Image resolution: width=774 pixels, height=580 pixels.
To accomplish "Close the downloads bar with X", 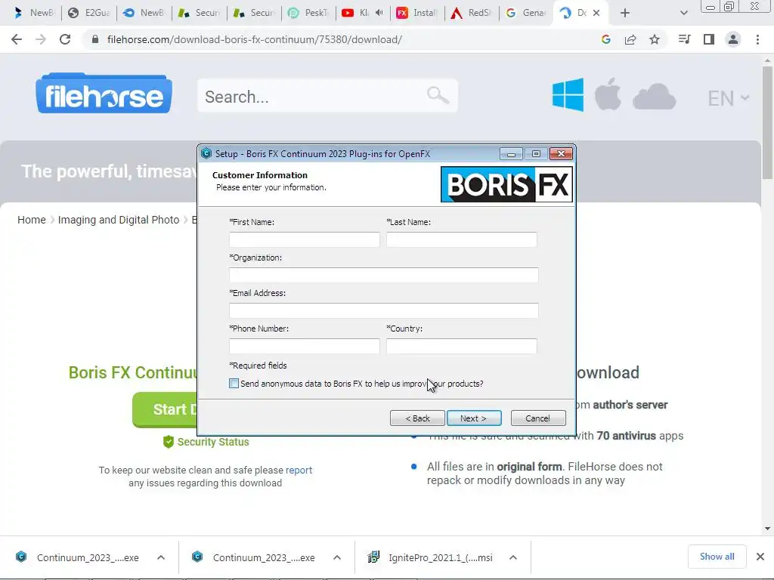I will (x=760, y=557).
